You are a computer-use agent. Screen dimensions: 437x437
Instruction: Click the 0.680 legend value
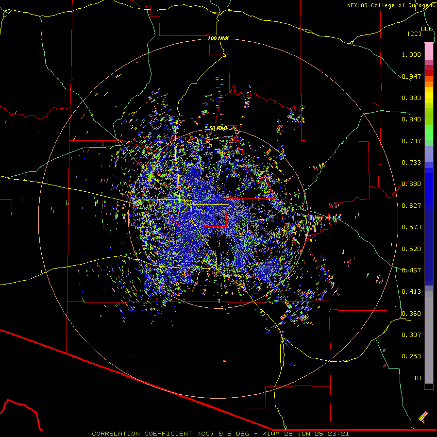pos(411,184)
